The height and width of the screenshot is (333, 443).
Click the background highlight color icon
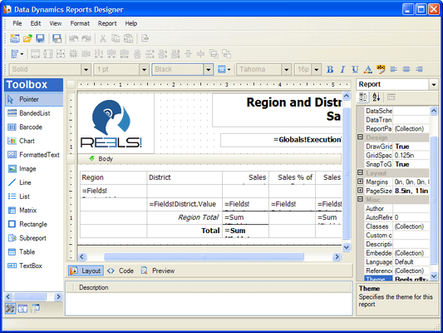(381, 69)
